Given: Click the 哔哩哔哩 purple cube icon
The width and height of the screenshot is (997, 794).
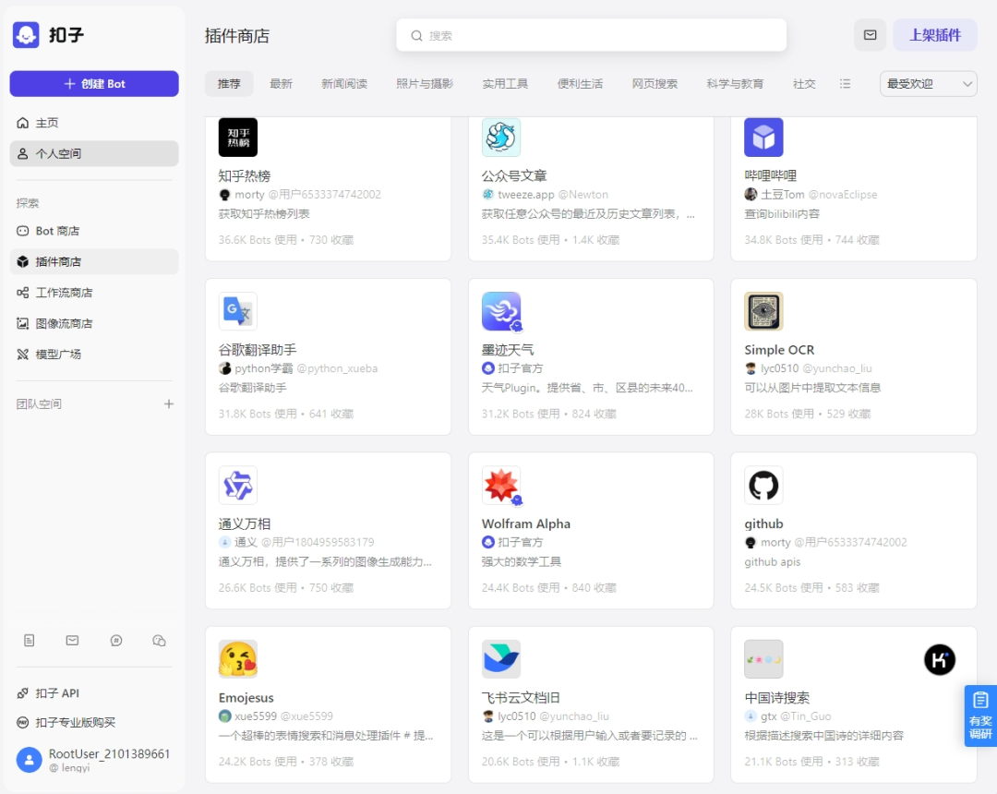Looking at the screenshot, I should pos(763,138).
